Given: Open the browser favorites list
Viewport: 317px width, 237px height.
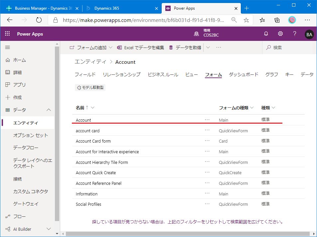Looking at the screenshot, I should click(262, 20).
